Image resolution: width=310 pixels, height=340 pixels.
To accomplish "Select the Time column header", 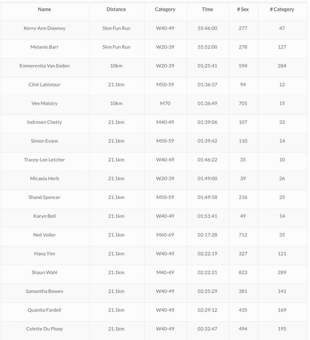I will pos(207,9).
